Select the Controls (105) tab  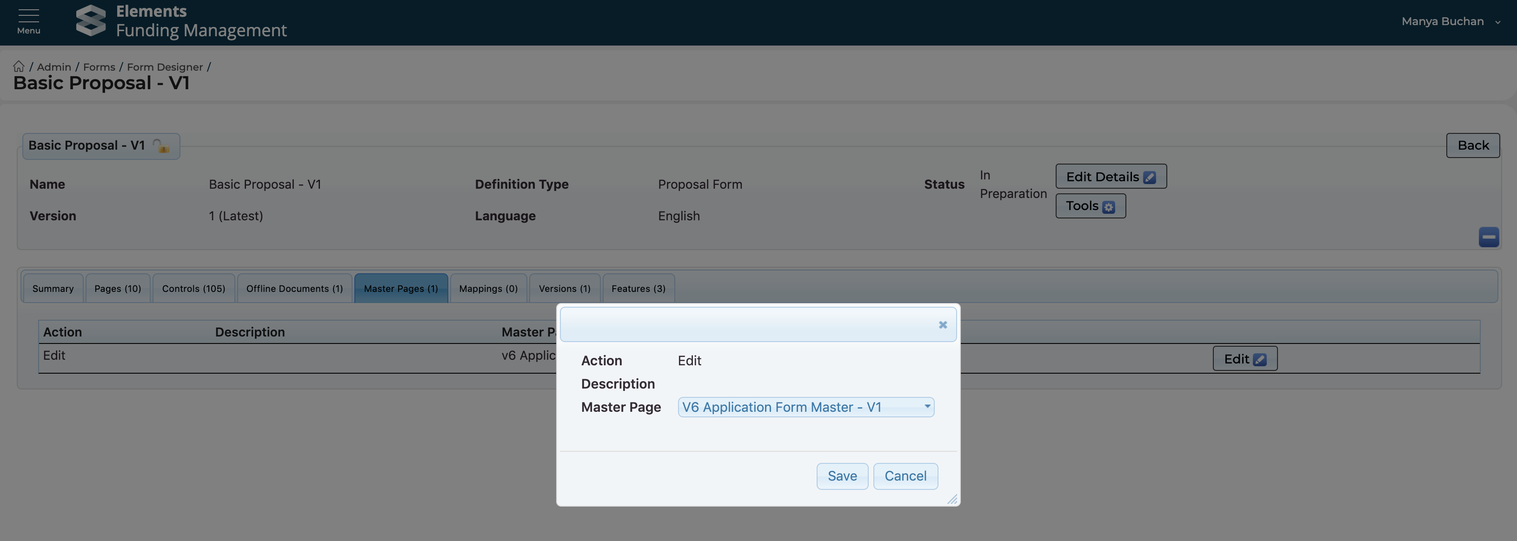pos(193,289)
